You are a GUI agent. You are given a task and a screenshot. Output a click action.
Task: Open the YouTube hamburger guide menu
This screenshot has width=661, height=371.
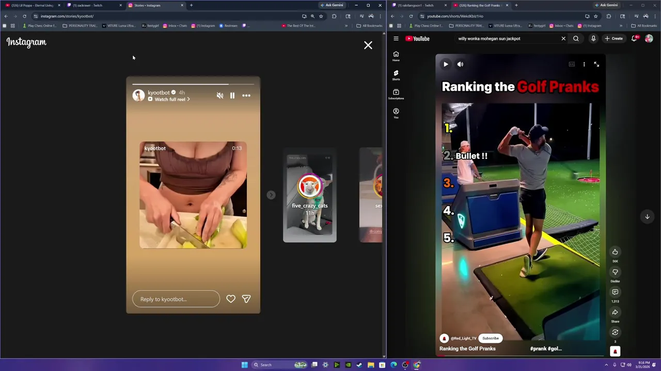[396, 39]
